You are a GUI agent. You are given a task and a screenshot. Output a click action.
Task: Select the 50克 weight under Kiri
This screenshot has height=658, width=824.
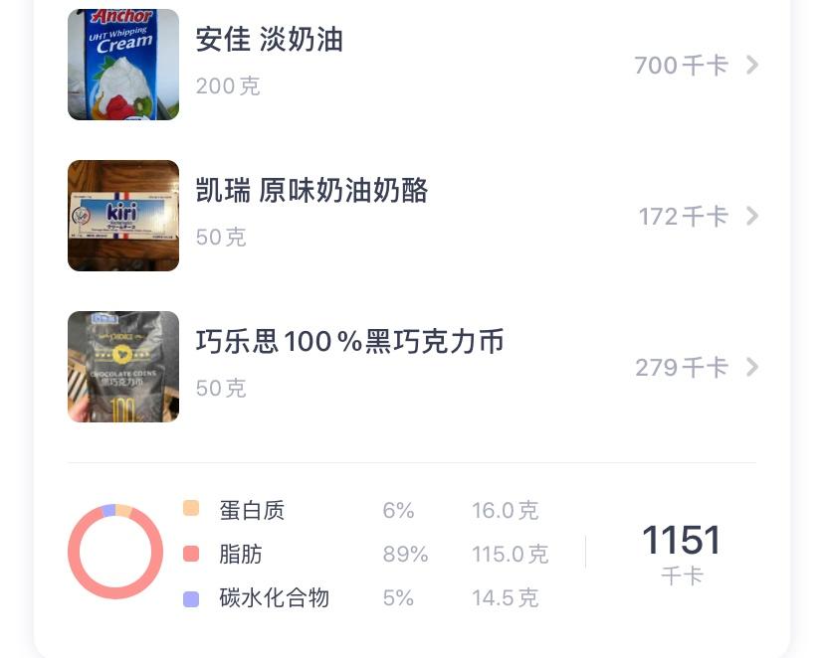click(x=220, y=238)
